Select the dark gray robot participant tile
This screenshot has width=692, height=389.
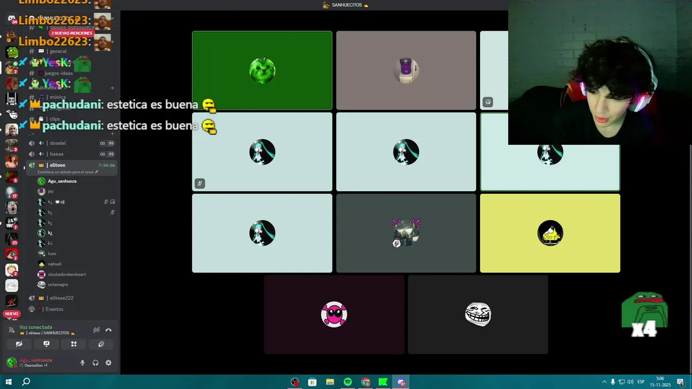[406, 233]
